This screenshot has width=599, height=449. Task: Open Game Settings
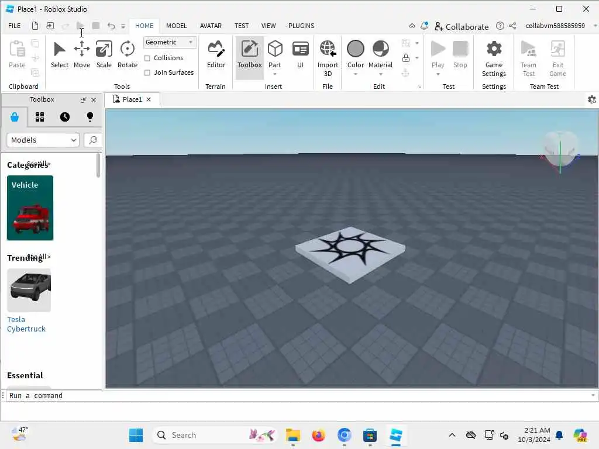[494, 58]
